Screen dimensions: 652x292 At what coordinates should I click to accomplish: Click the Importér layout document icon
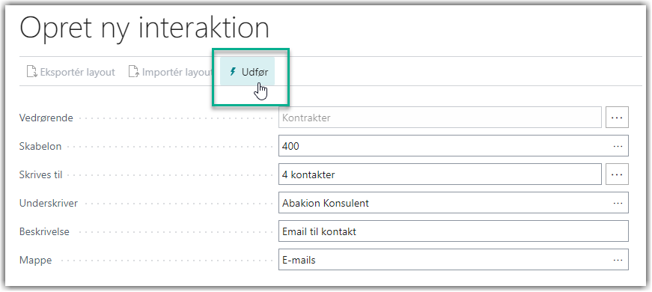(133, 72)
